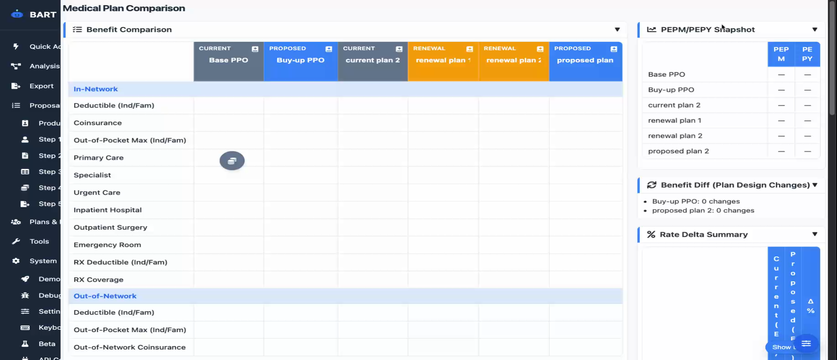Click the Benefit Diff refresh arrows icon
This screenshot has height=360, width=837.
[652, 185]
